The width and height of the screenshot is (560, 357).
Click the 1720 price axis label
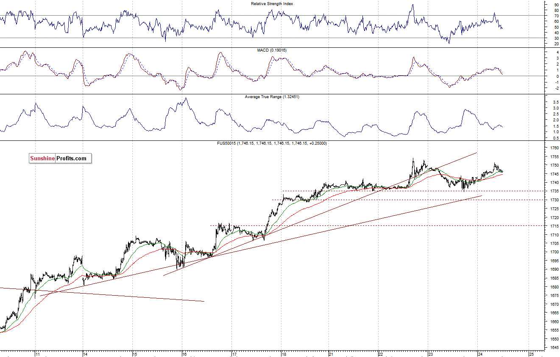[x=554, y=217]
